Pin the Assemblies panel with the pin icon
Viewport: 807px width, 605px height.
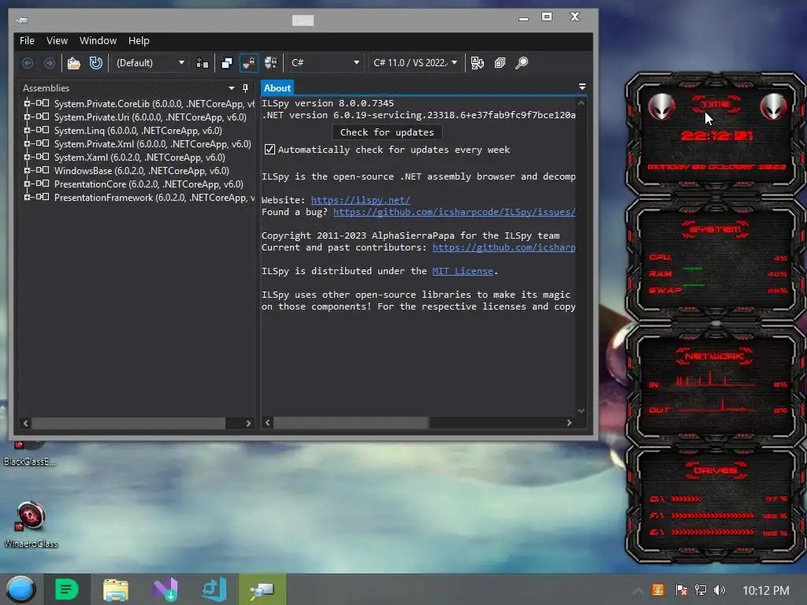click(246, 88)
